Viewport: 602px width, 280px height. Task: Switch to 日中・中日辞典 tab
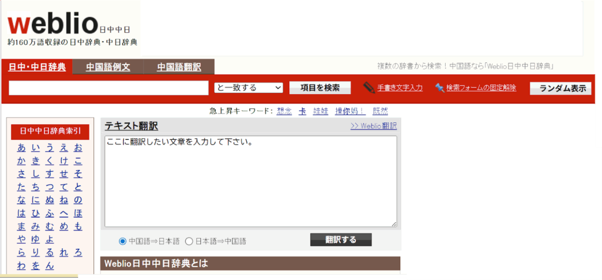tap(37, 67)
